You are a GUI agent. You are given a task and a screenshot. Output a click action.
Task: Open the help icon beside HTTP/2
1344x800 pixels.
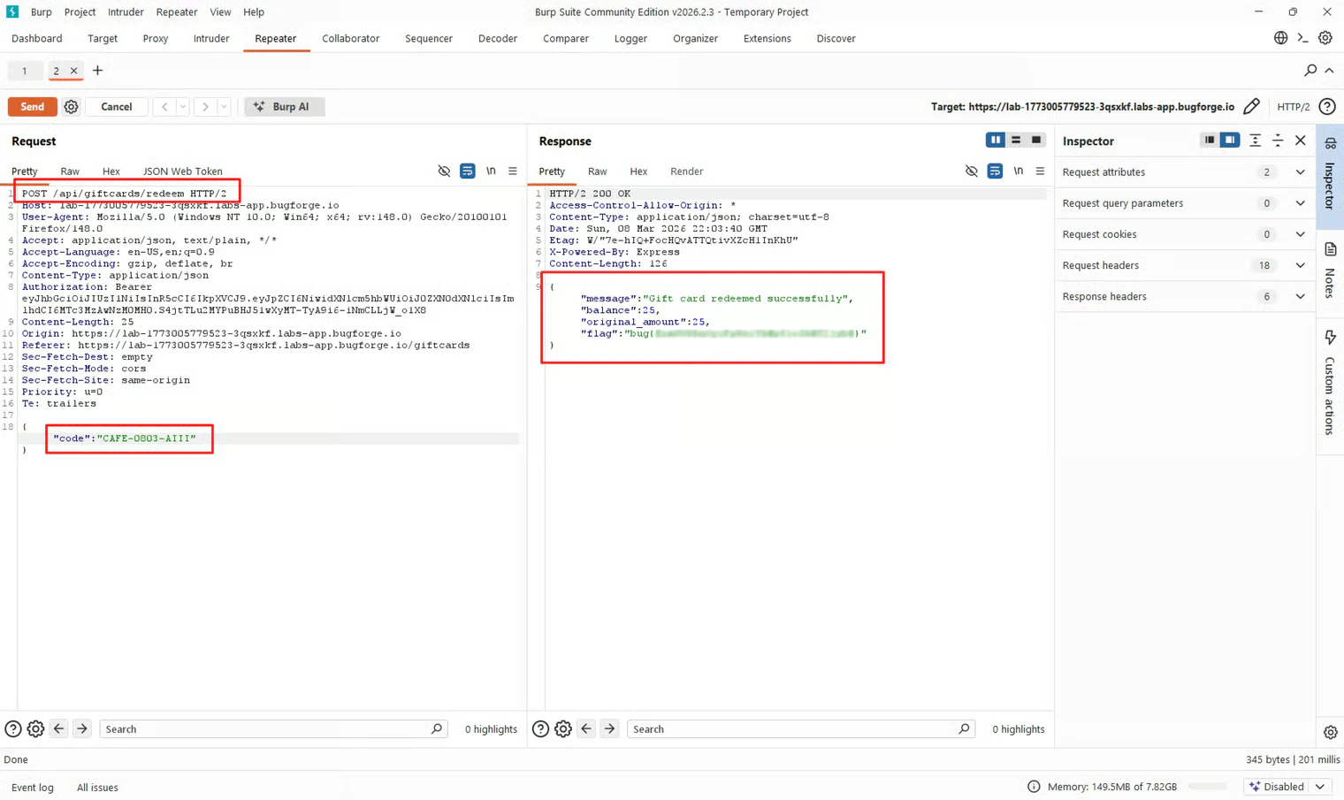click(x=1327, y=107)
